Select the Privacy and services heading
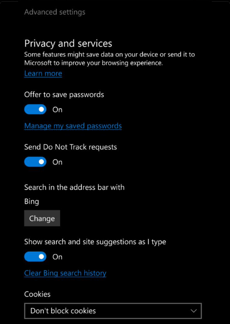The image size is (230, 324). (x=68, y=43)
